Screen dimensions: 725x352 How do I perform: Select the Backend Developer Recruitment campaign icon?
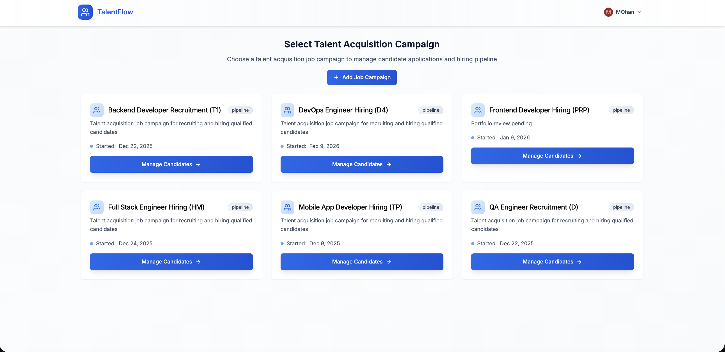(x=97, y=110)
